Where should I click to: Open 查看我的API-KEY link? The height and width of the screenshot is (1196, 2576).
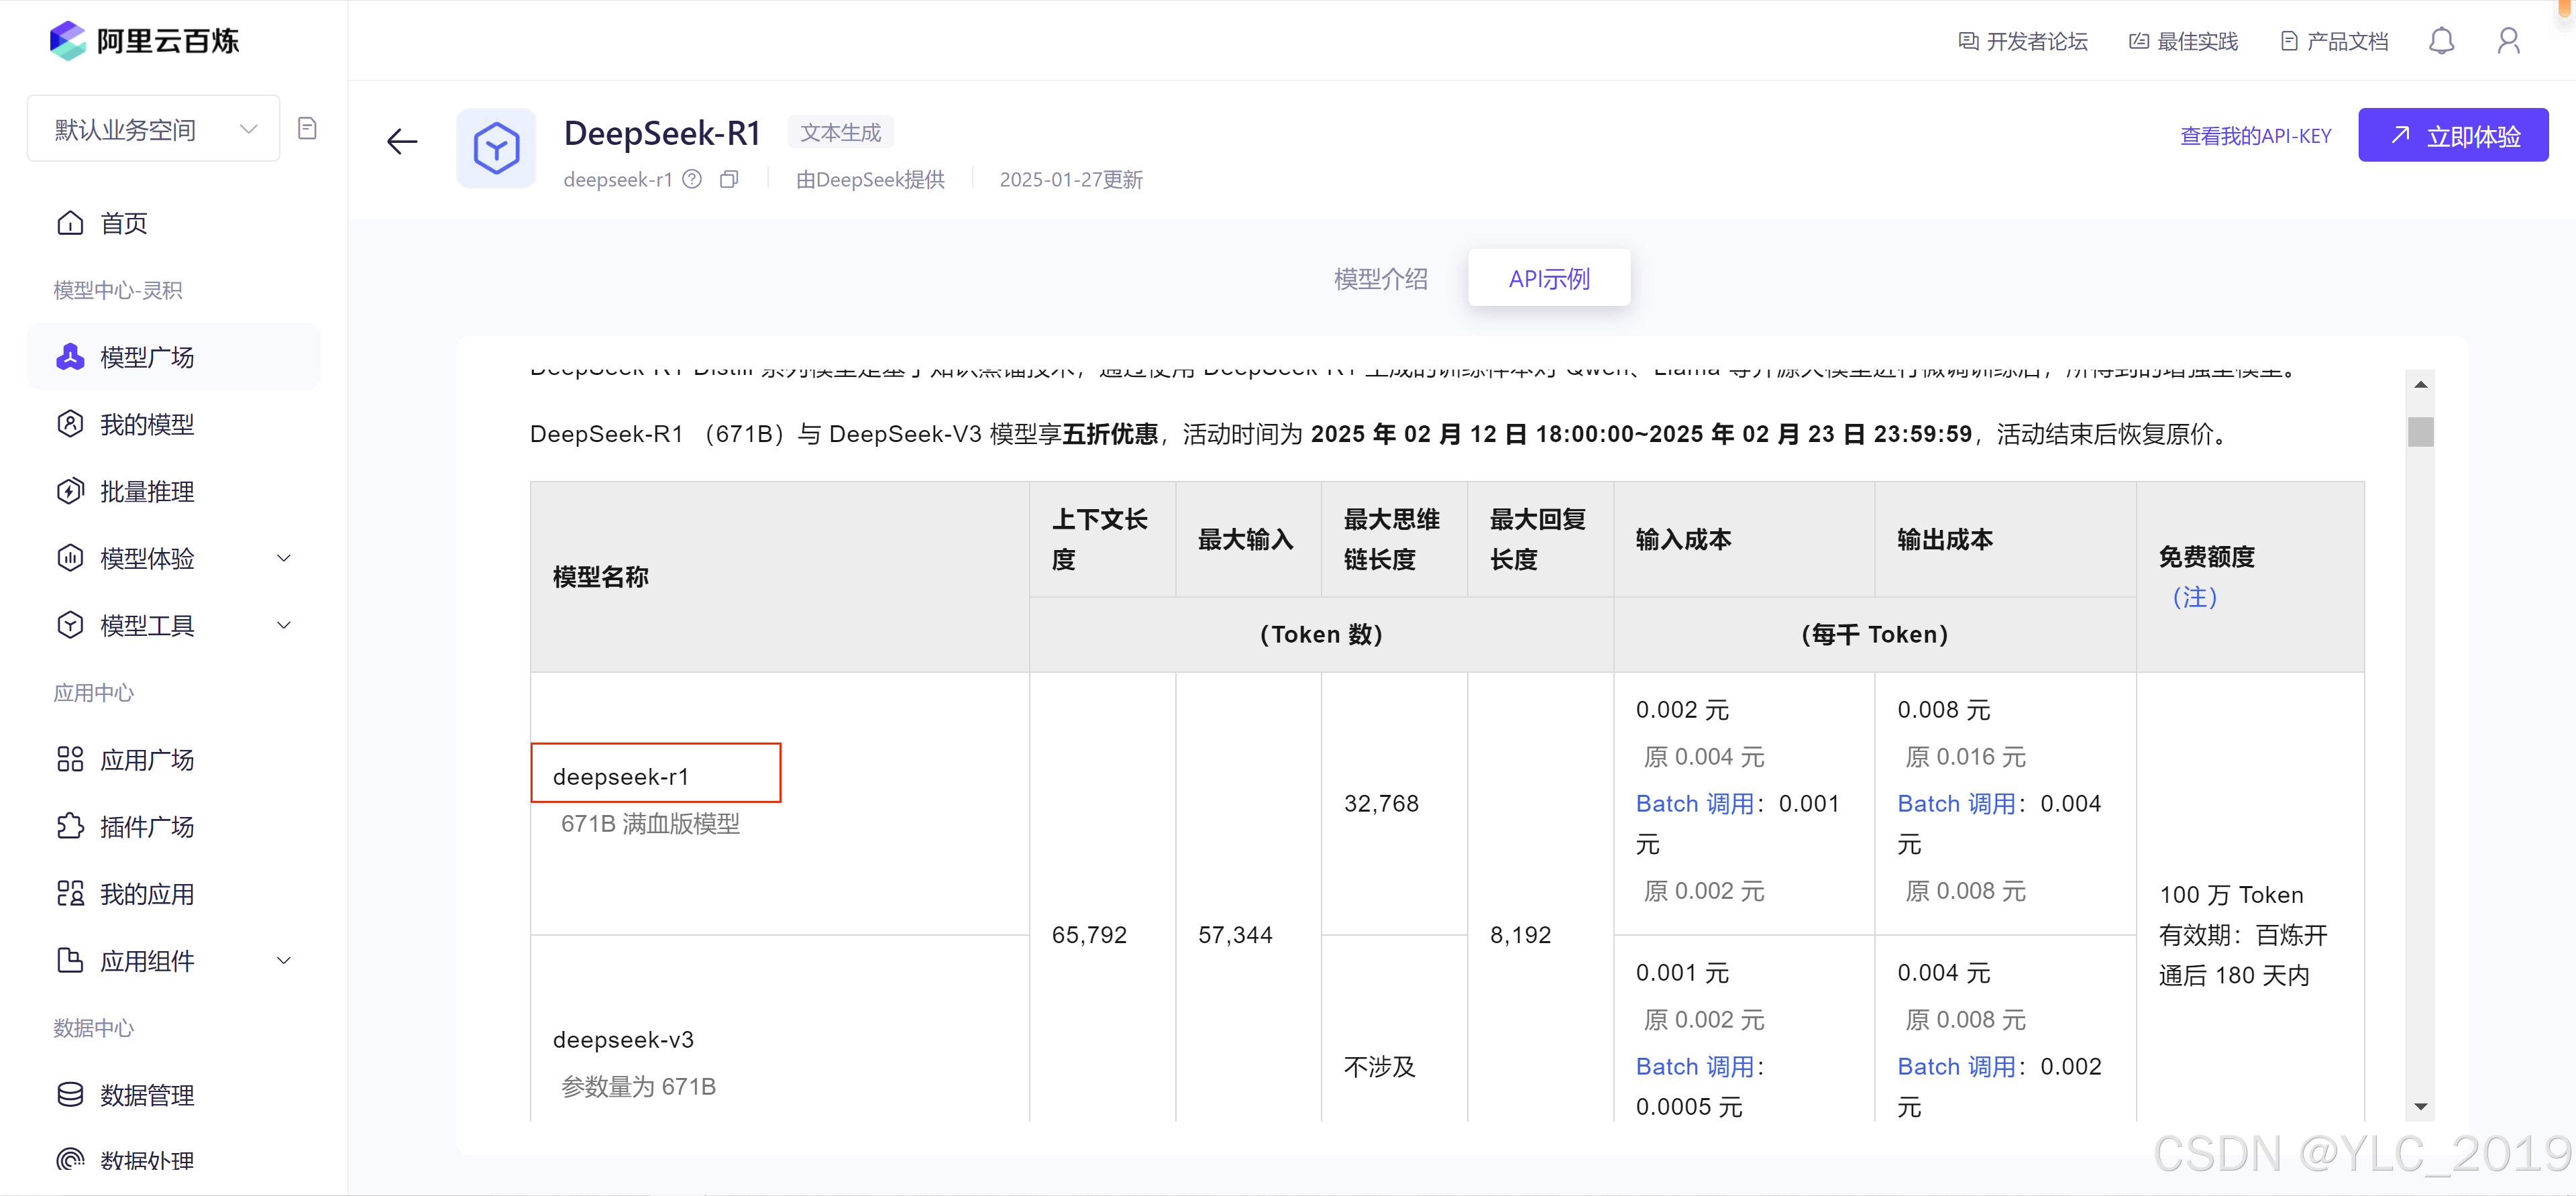click(x=2255, y=136)
